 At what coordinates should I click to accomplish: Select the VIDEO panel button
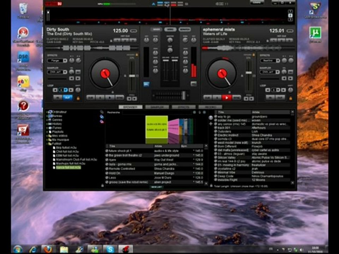click(170, 29)
